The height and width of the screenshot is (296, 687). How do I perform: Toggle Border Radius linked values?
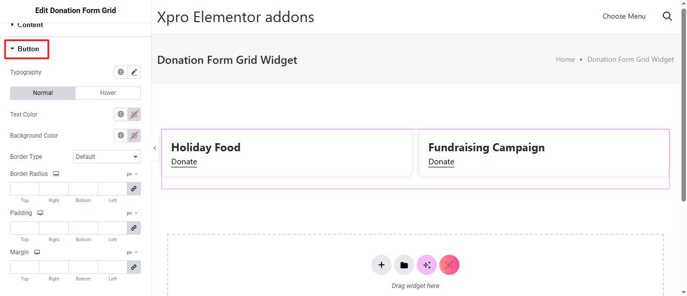coord(134,189)
